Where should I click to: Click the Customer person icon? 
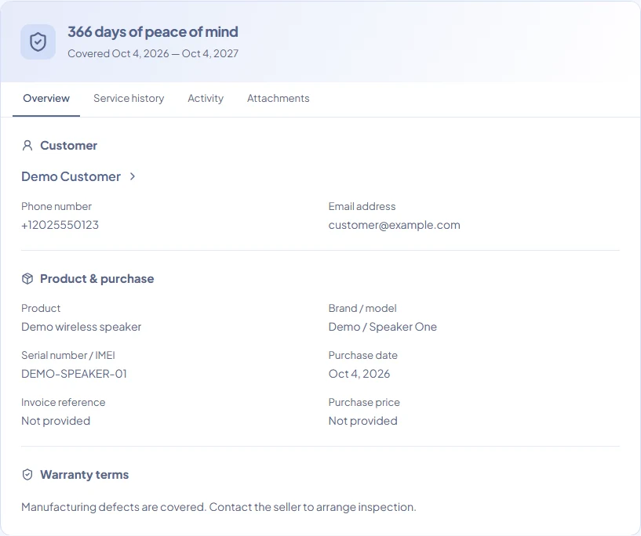click(27, 146)
